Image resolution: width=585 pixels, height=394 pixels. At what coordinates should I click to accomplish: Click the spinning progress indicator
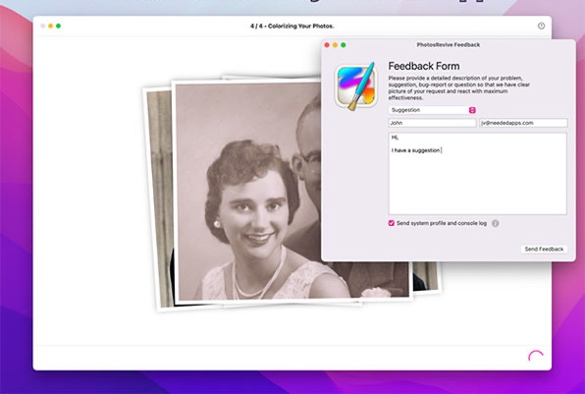536,357
